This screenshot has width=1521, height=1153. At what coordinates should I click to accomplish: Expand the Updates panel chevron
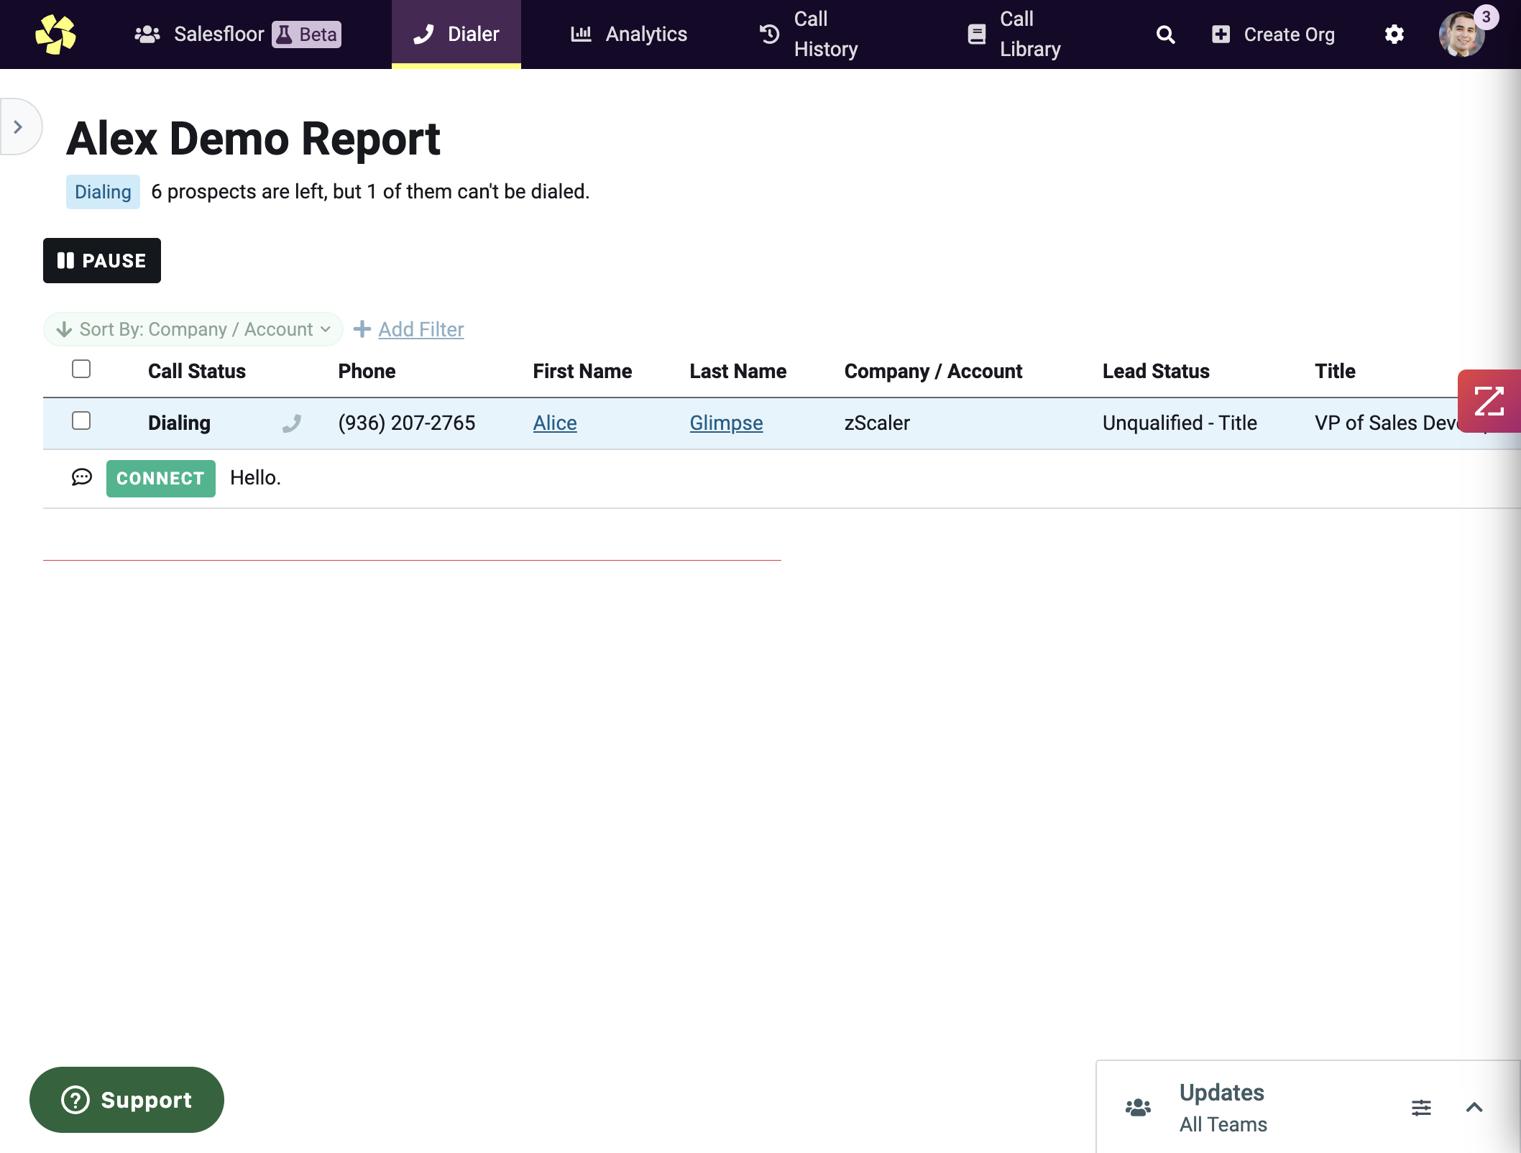tap(1474, 1107)
